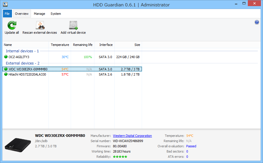The width and height of the screenshot is (263, 163).
Task: Click the green reliability stars rating
Action: pos(120,157)
